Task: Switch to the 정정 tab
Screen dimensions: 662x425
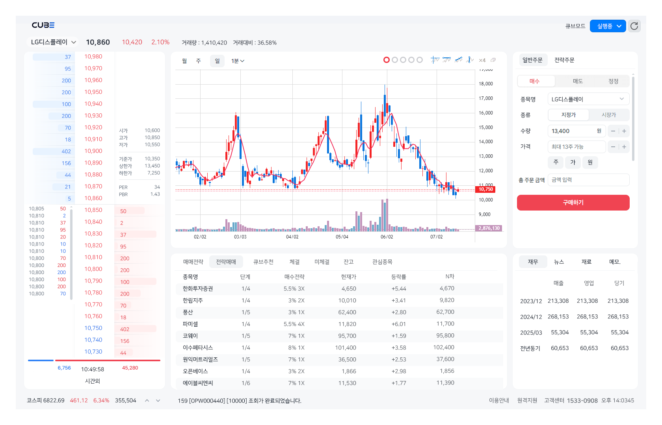Action: click(x=613, y=81)
